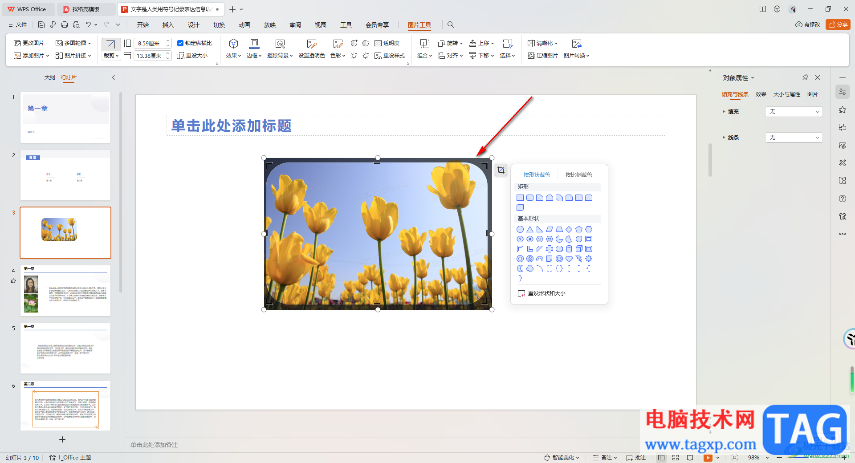Viewport: 855px width, 463px height.
Task: Switch to slide sorter view in status bar
Action: tap(676, 458)
